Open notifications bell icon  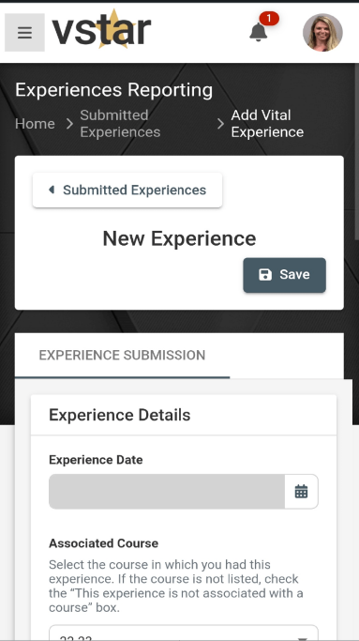pyautogui.click(x=258, y=32)
